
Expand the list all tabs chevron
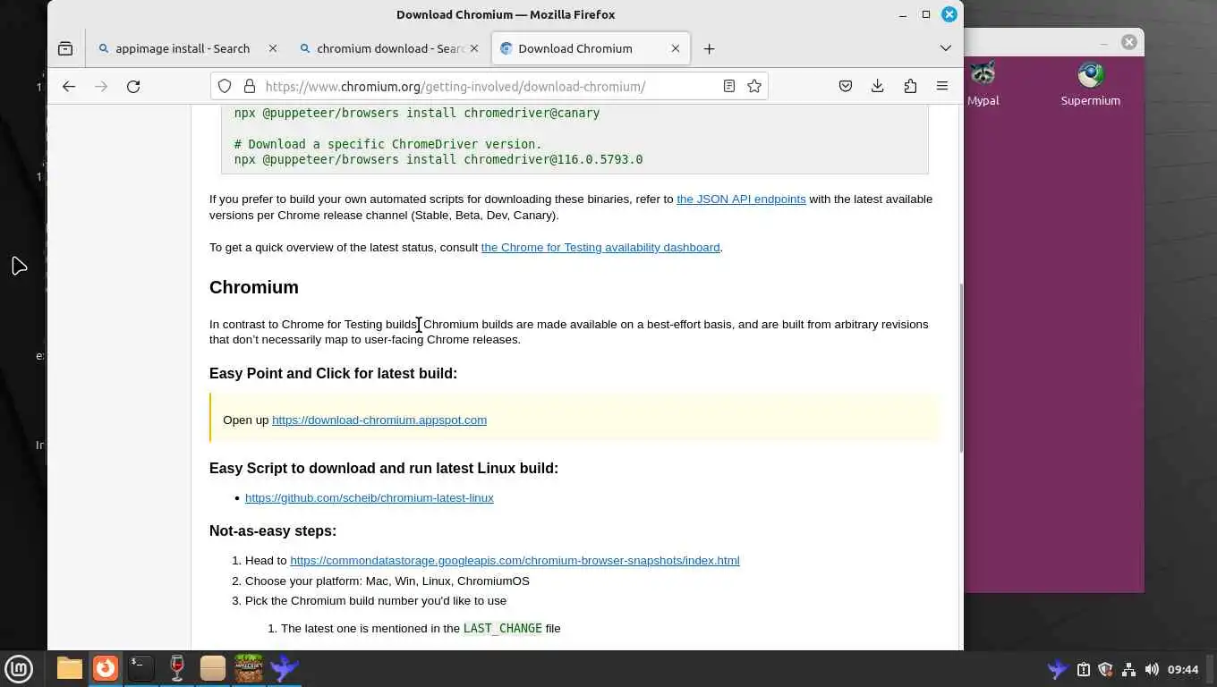946,48
